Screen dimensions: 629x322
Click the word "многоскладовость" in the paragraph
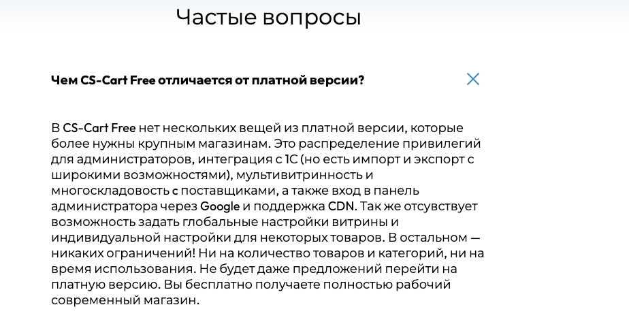(x=110, y=190)
